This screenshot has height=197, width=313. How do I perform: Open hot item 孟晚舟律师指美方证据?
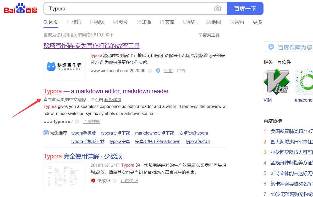click(292, 163)
